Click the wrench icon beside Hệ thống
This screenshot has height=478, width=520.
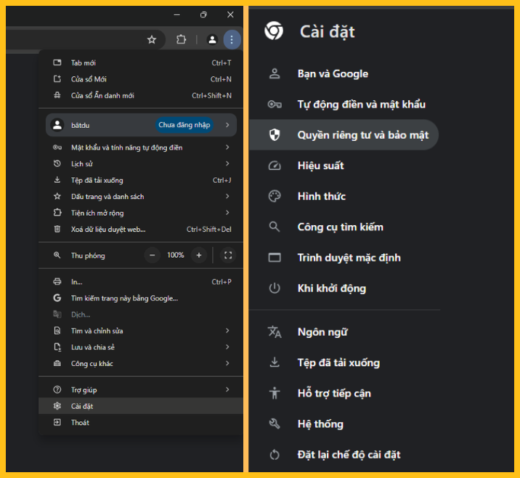click(275, 424)
